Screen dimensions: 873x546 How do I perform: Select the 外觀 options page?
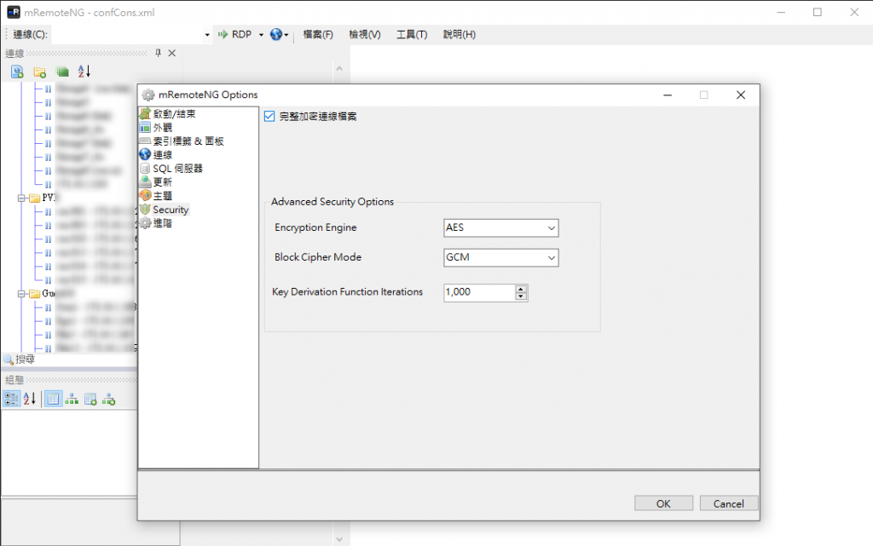coord(163,127)
